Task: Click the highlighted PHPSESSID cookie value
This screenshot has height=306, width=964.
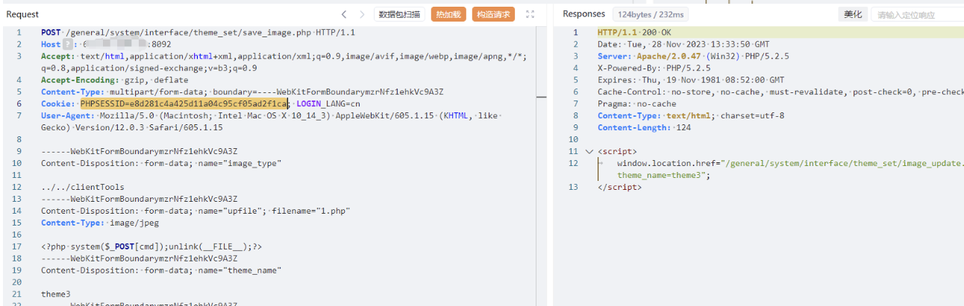Action: 184,103
